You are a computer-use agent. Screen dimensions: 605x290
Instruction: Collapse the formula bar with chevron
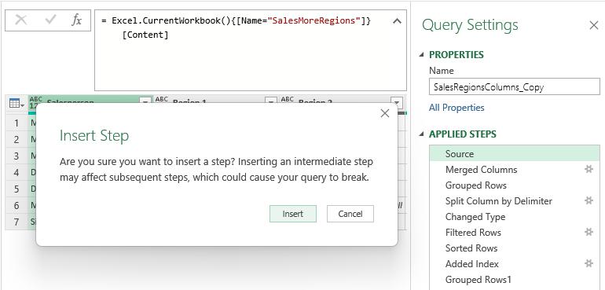coord(397,21)
